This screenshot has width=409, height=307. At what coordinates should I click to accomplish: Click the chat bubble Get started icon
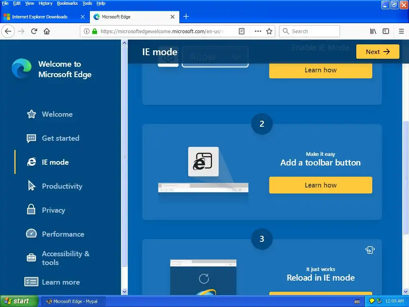coord(31,138)
